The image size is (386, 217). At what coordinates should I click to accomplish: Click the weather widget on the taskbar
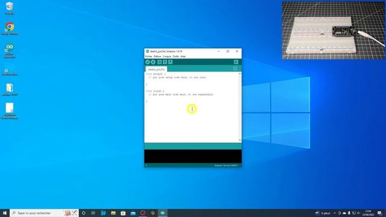click(323, 213)
